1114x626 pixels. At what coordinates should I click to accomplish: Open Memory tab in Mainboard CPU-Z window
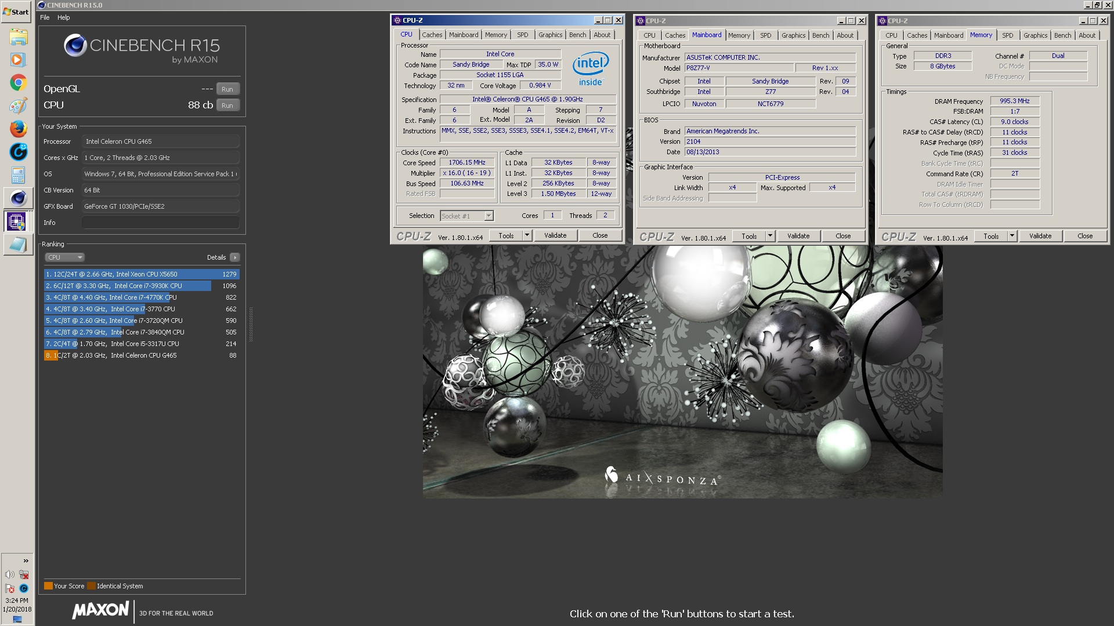tap(739, 35)
